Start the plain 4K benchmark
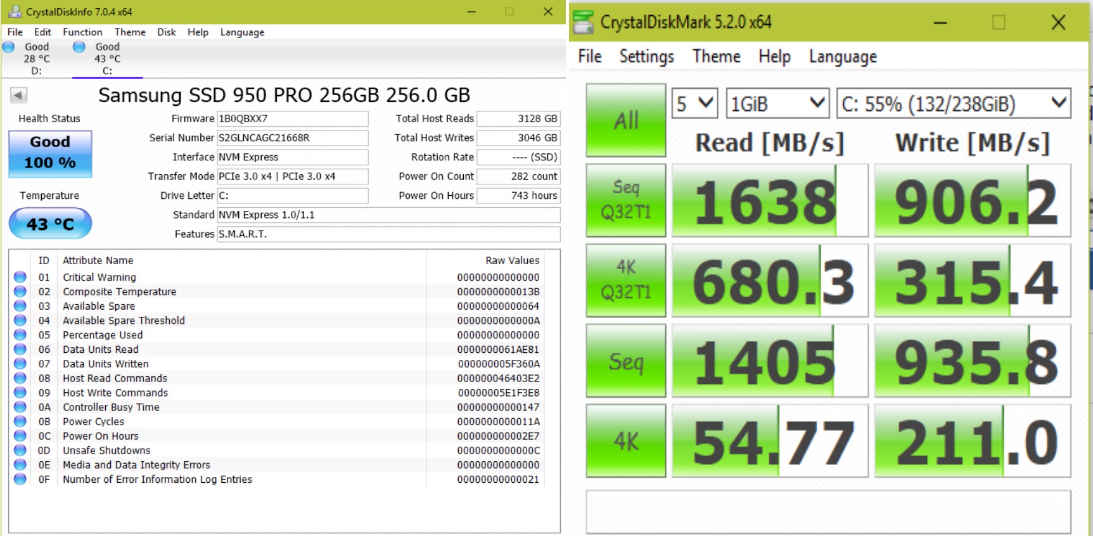Image resolution: width=1093 pixels, height=536 pixels. (x=626, y=441)
